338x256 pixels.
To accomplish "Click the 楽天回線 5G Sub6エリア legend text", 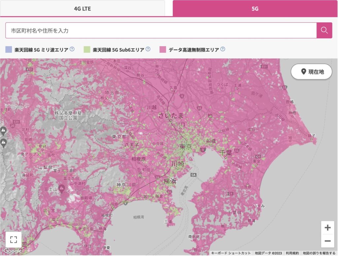I will point(118,50).
